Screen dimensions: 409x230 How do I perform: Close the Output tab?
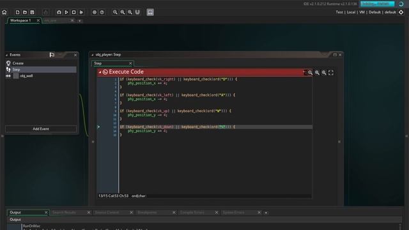click(46, 213)
